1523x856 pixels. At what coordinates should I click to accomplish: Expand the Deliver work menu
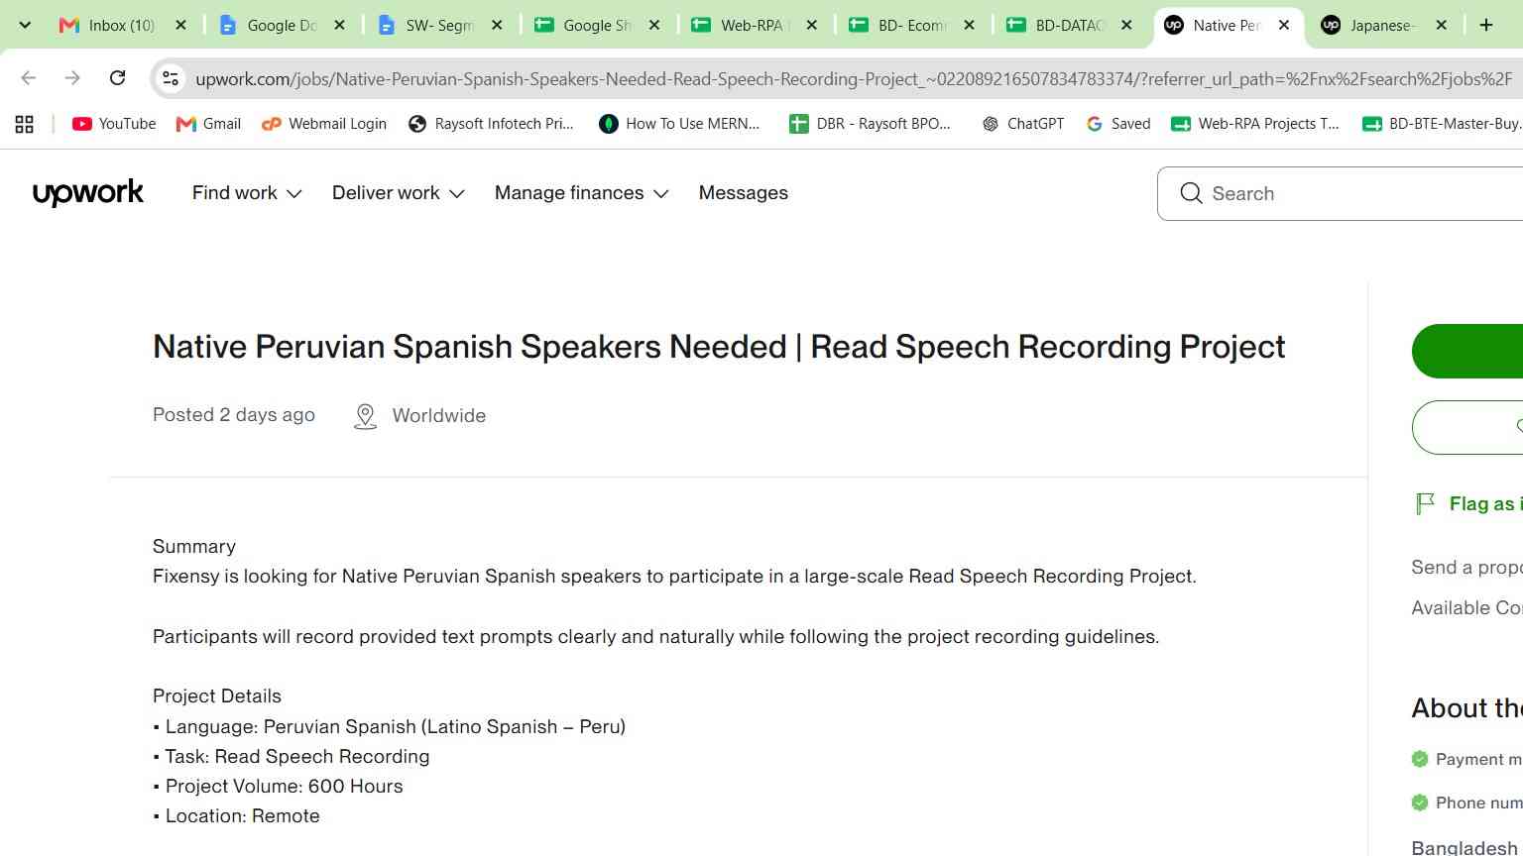pyautogui.click(x=399, y=193)
